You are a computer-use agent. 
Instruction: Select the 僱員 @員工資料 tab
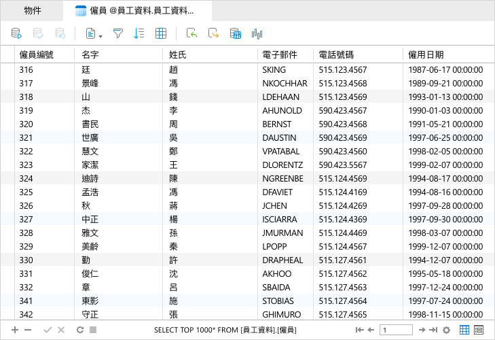(x=137, y=10)
